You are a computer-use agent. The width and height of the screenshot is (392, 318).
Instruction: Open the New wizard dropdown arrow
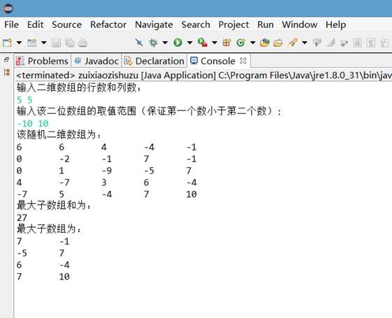click(19, 43)
